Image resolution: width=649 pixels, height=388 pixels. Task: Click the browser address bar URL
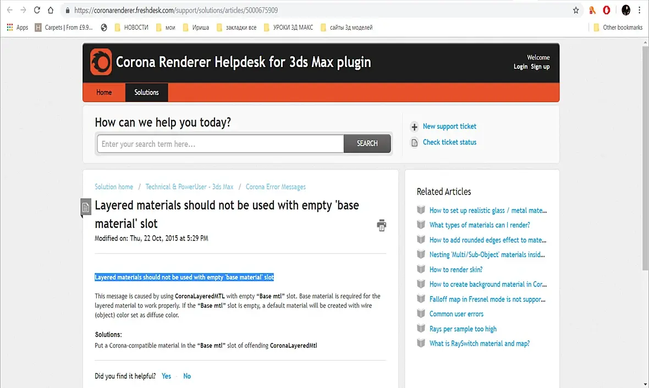pos(176,10)
